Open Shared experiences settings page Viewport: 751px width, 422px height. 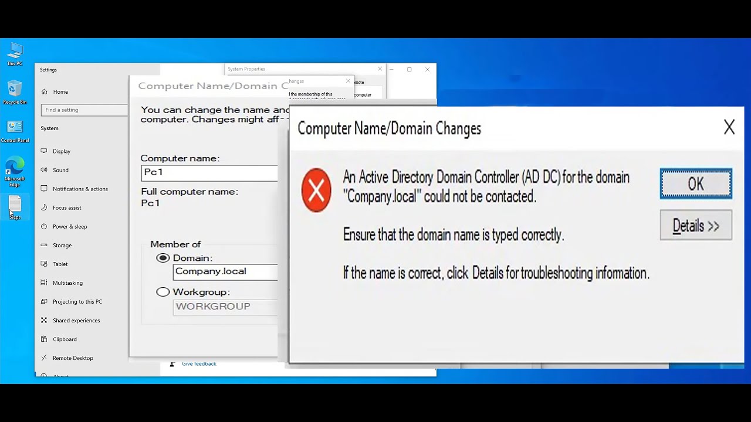(76, 320)
